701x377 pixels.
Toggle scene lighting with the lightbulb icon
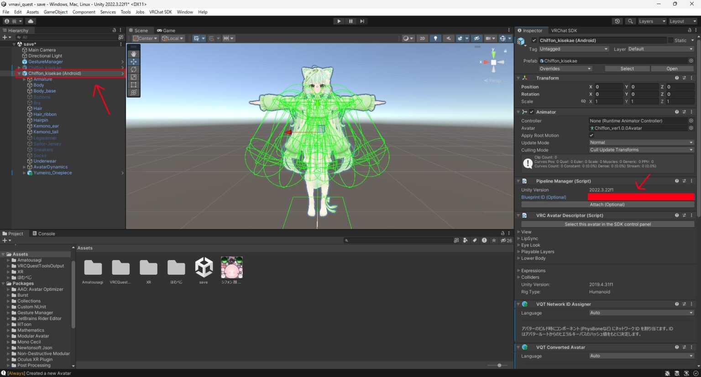[x=436, y=38]
